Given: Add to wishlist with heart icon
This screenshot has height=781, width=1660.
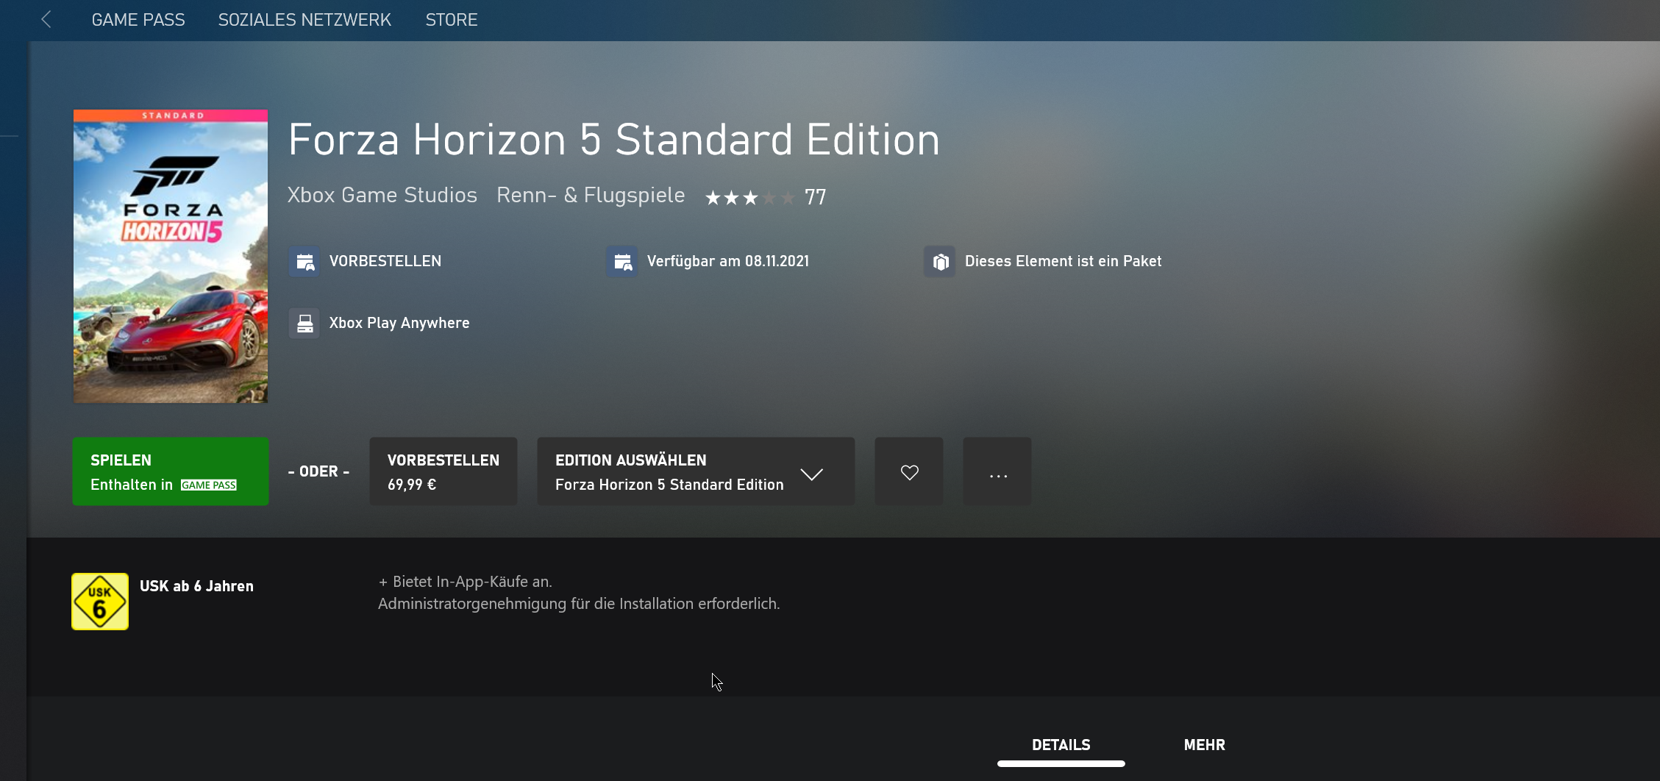Looking at the screenshot, I should pos(909,471).
